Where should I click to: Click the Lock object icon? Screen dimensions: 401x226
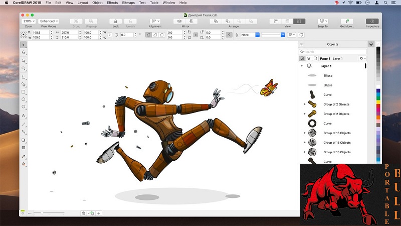116,21
